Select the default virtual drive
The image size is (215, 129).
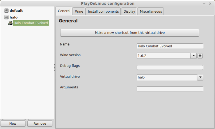pos(16,10)
